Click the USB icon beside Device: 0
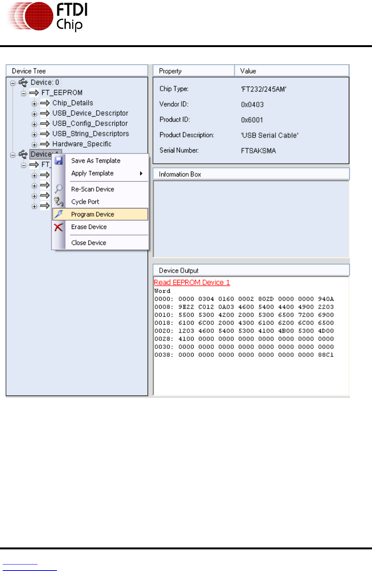 23,82
